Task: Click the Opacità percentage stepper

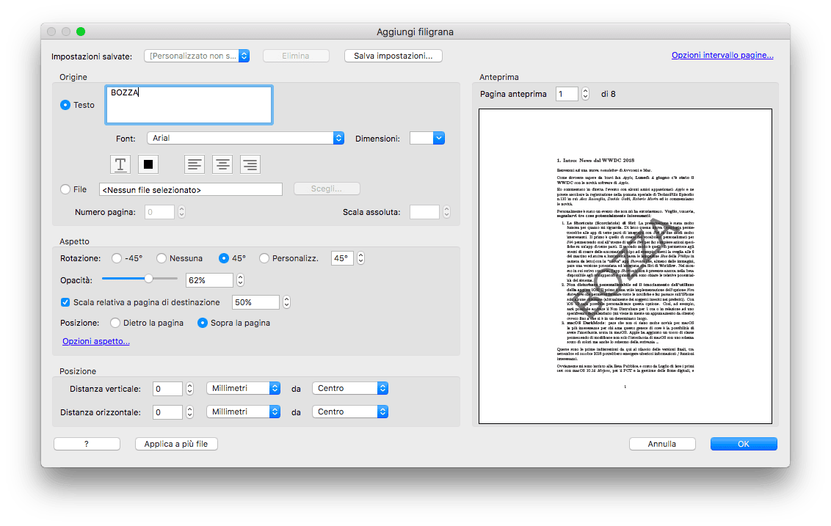Action: pyautogui.click(x=240, y=280)
